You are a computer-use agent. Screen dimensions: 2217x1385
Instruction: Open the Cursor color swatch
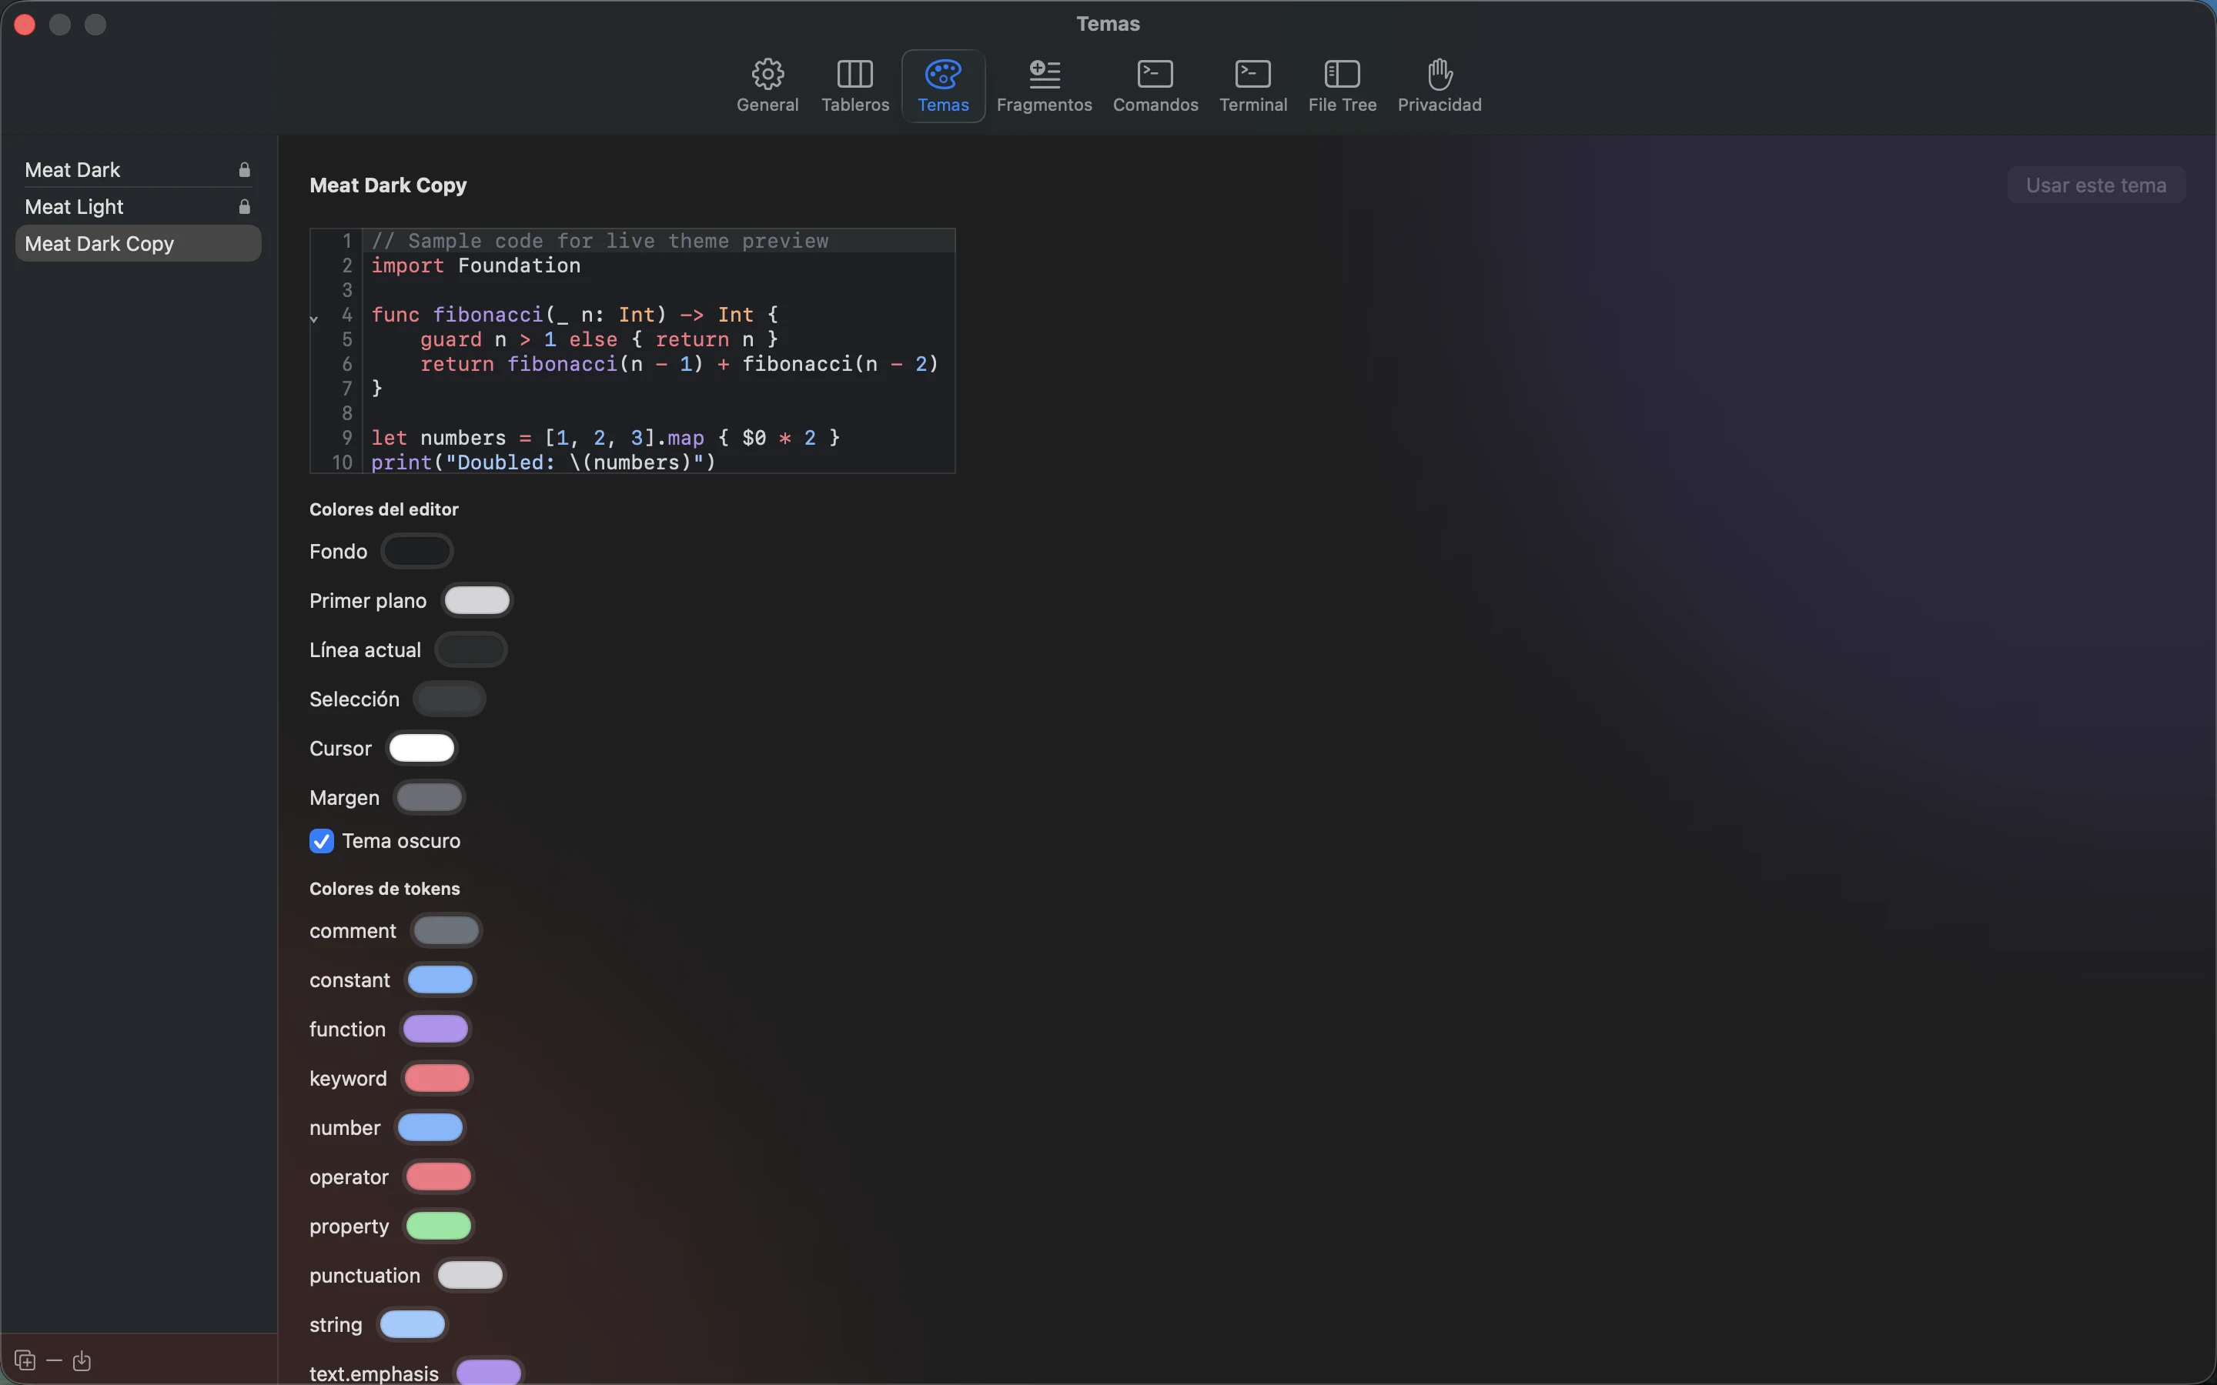421,749
